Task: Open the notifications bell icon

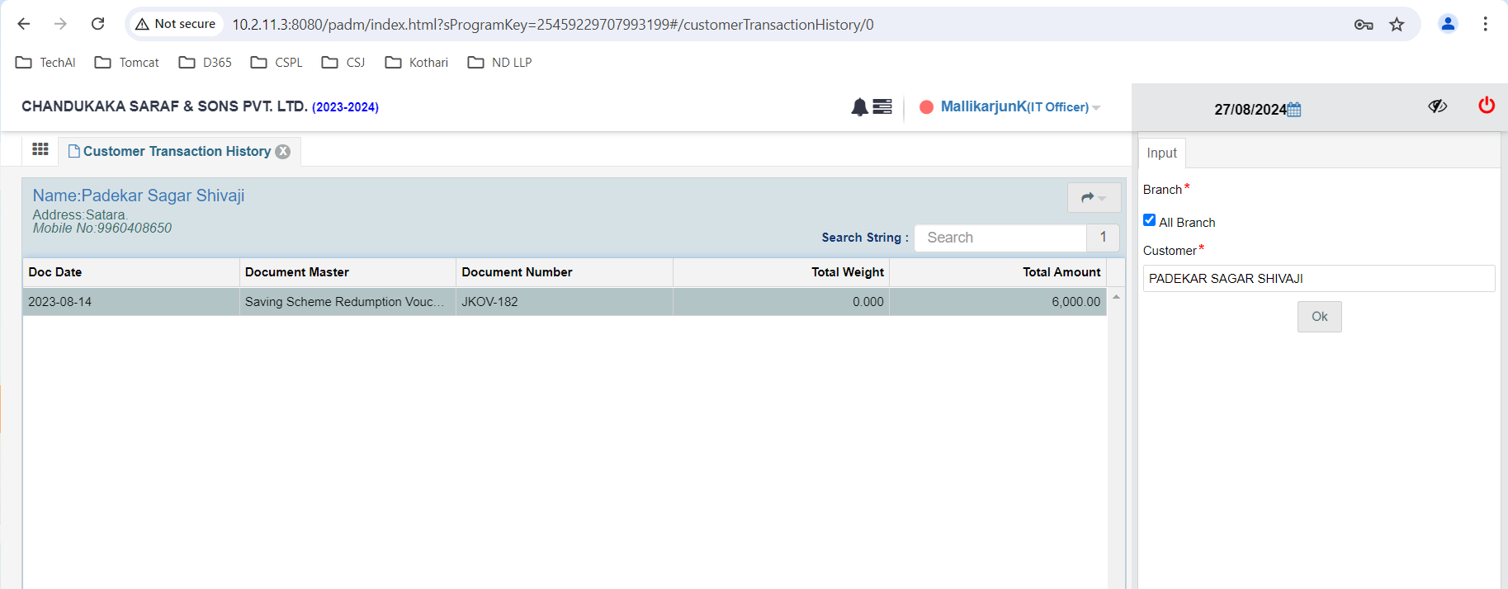Action: [859, 107]
